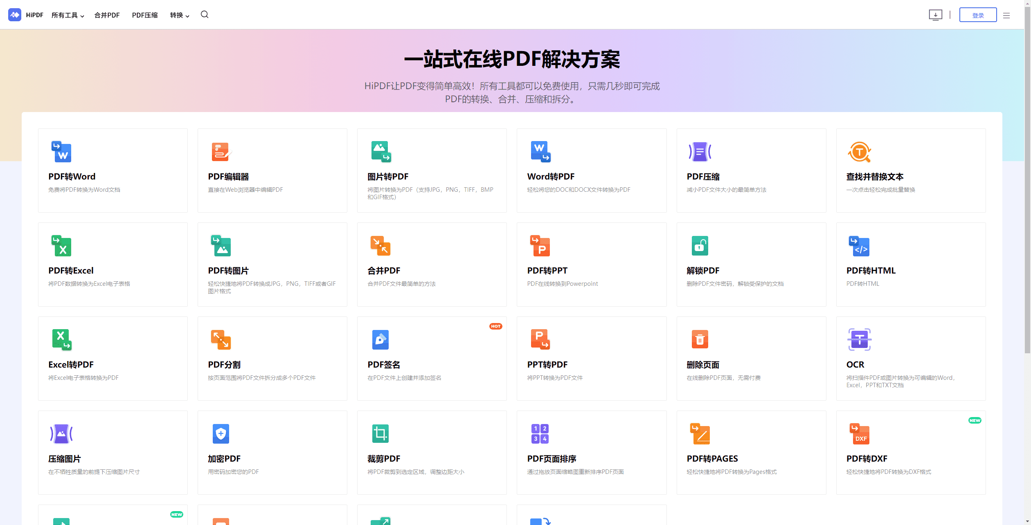This screenshot has width=1031, height=525.
Task: Click the HiPDF brand name text
Action: coord(35,15)
